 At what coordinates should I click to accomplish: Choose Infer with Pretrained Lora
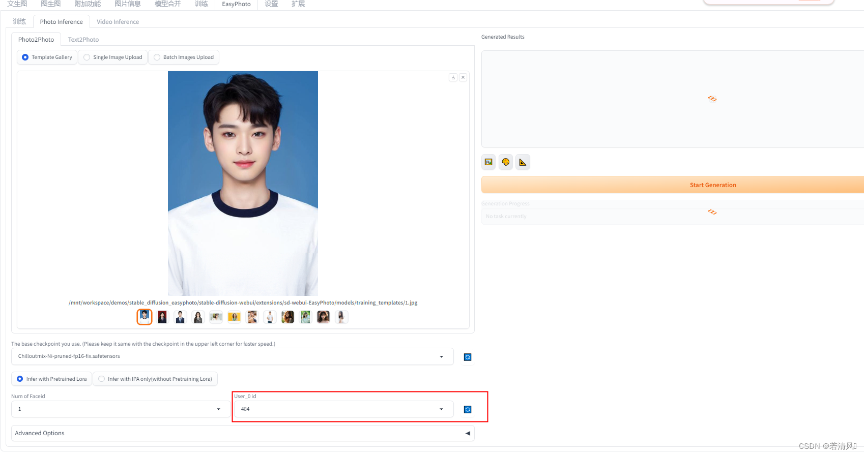51,379
